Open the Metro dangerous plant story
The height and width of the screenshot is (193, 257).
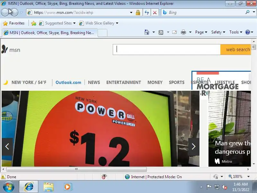(x=230, y=129)
